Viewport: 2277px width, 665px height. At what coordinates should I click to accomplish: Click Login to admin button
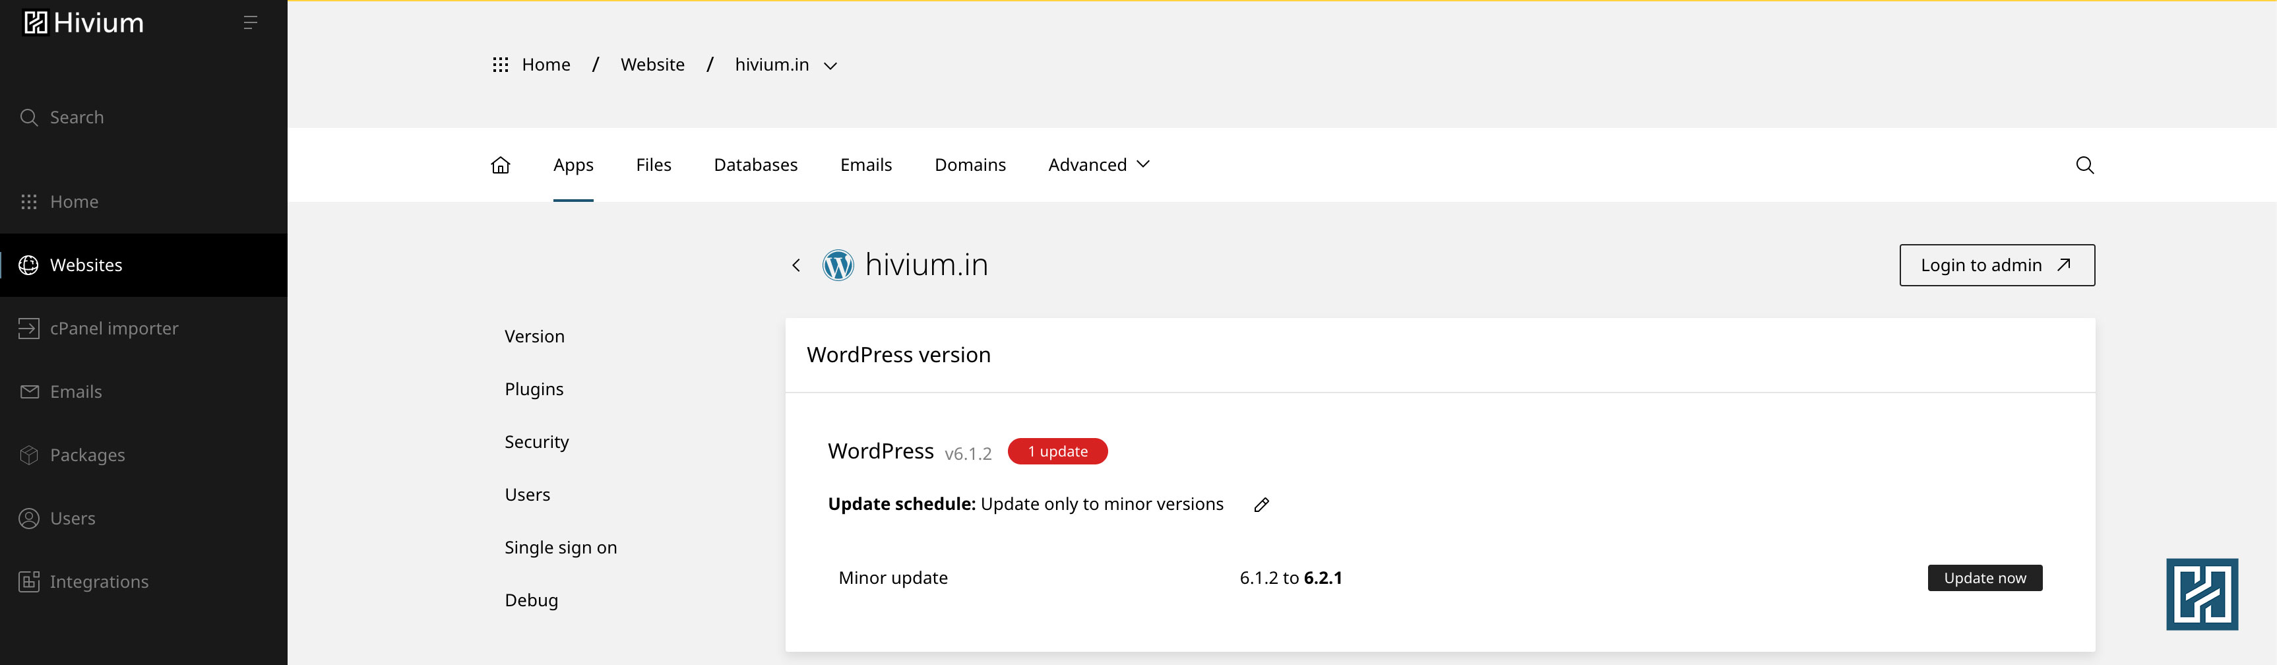point(1996,265)
